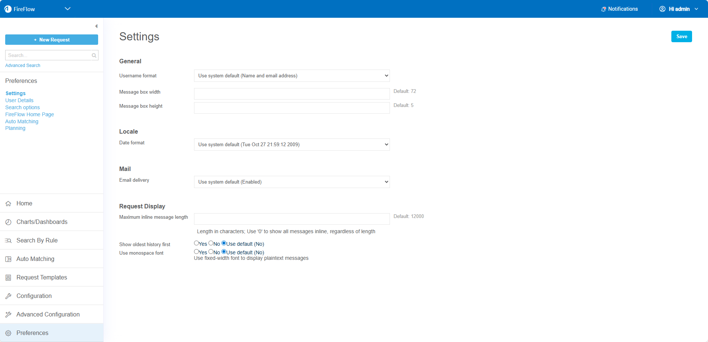This screenshot has height=342, width=708.
Task: Click the Configuration wrench icon
Action: (x=8, y=296)
